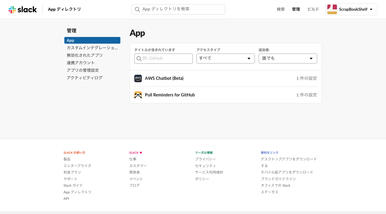Open the アクセスタイプ dropdown set to すべて
This screenshot has height=214, width=386.
point(225,58)
